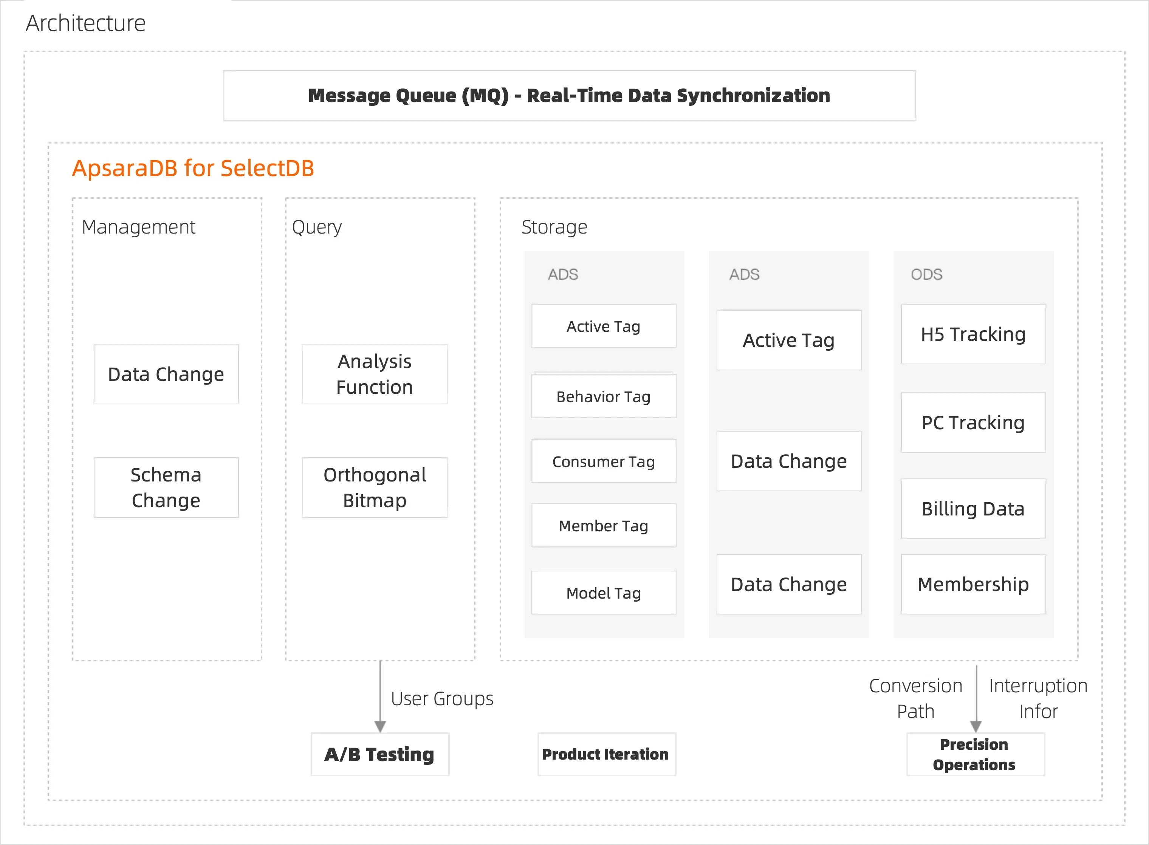Click the ODS column label
The width and height of the screenshot is (1149, 845).
coord(926,275)
